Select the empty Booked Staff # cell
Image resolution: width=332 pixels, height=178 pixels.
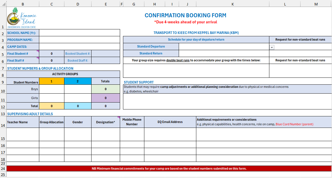pyautogui.click(x=105, y=60)
